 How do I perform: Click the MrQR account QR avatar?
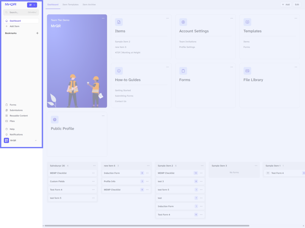point(7,140)
